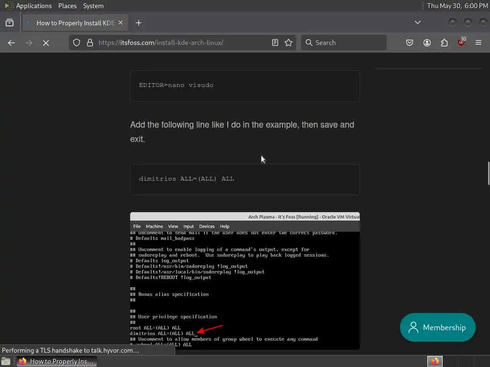Screen dimensions: 490x367
Task: Open the Applications menu
Action: point(34,6)
